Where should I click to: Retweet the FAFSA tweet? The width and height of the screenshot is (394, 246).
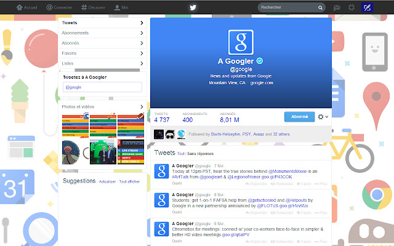click(282, 213)
